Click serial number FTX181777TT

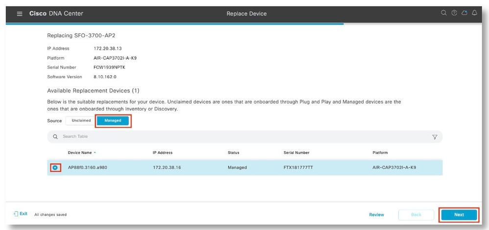298,168
